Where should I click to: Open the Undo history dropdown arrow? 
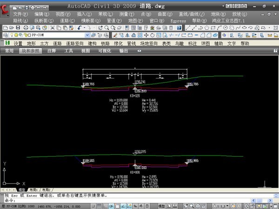coord(84,28)
